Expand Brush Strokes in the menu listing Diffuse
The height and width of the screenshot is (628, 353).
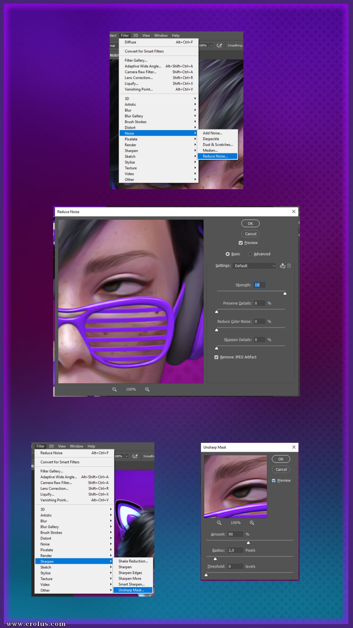(159, 122)
